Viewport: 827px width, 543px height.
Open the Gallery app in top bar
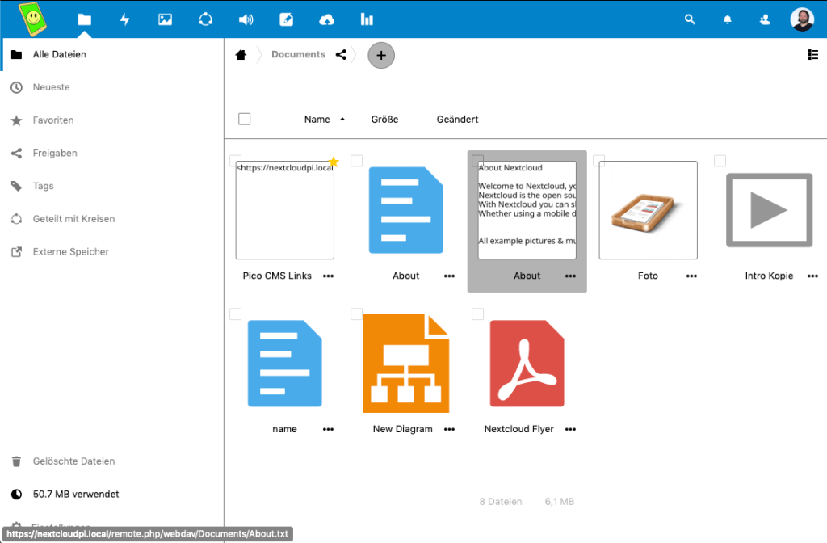coord(165,19)
